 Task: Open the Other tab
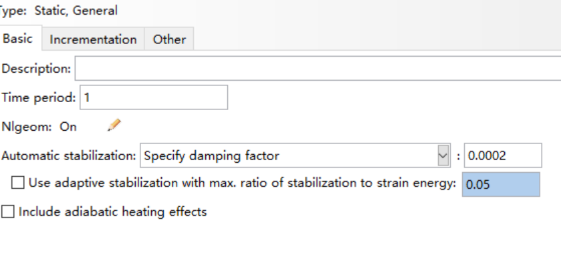click(x=169, y=39)
